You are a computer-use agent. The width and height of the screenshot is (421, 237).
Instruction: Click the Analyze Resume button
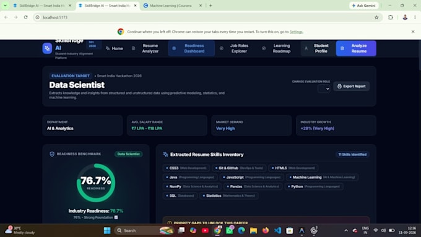(x=356, y=48)
